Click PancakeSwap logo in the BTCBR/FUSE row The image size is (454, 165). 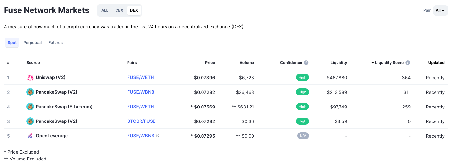point(30,121)
